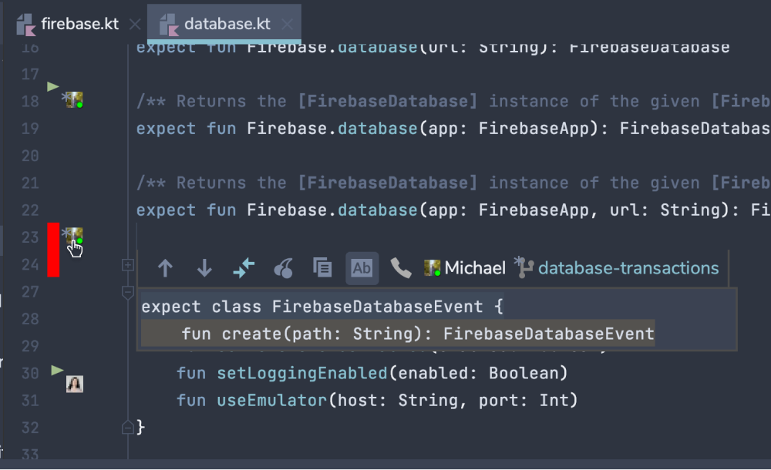Click the second author's avatar next to line 30

point(74,384)
